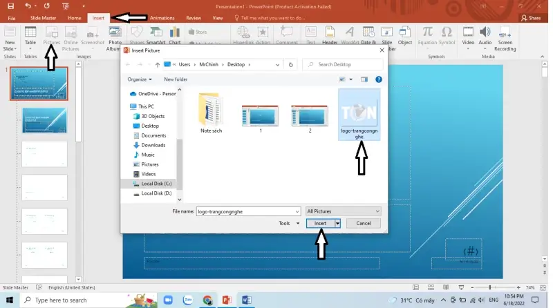
Task: Open Chrome from the Windows taskbar
Action: (x=207, y=300)
